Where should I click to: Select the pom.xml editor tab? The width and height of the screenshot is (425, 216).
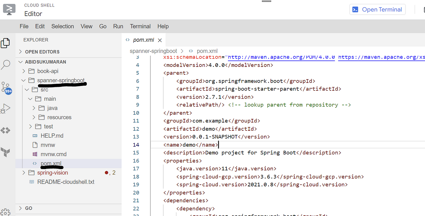[x=144, y=40]
